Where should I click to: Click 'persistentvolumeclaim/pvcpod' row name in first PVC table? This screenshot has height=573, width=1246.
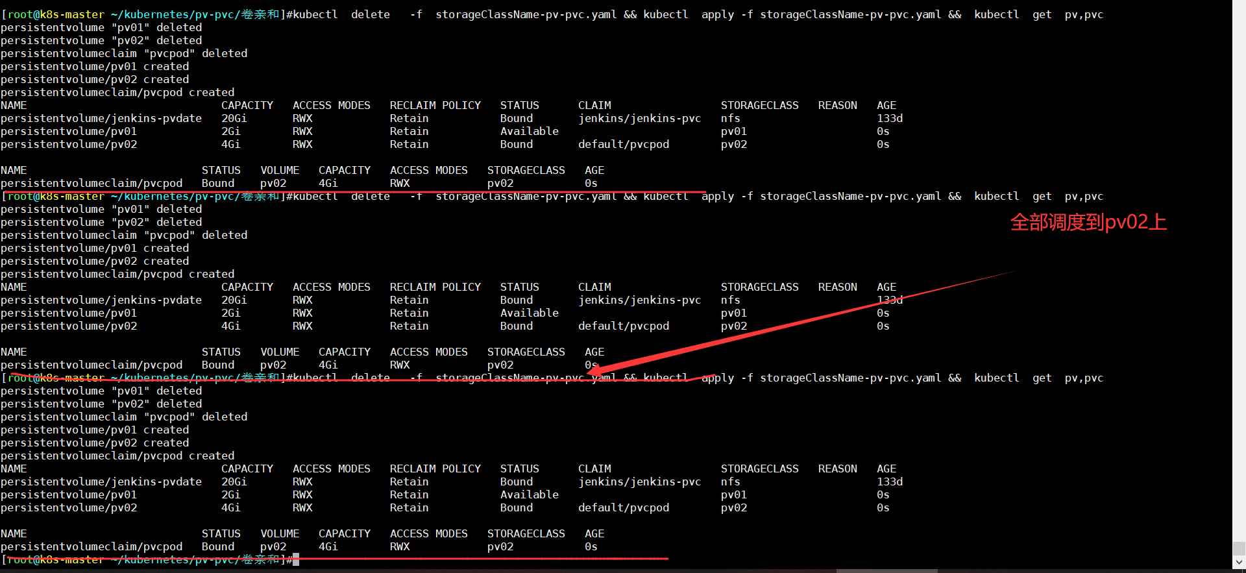(x=92, y=183)
